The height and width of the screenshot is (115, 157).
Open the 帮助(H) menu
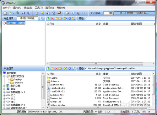click(x=61, y=8)
